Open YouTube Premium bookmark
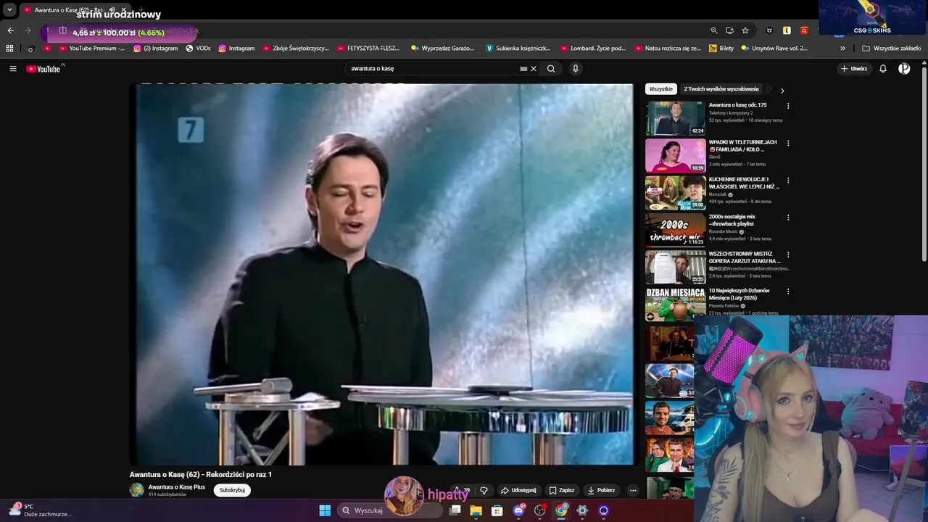Screen dimensions: 928x522 pos(92,49)
